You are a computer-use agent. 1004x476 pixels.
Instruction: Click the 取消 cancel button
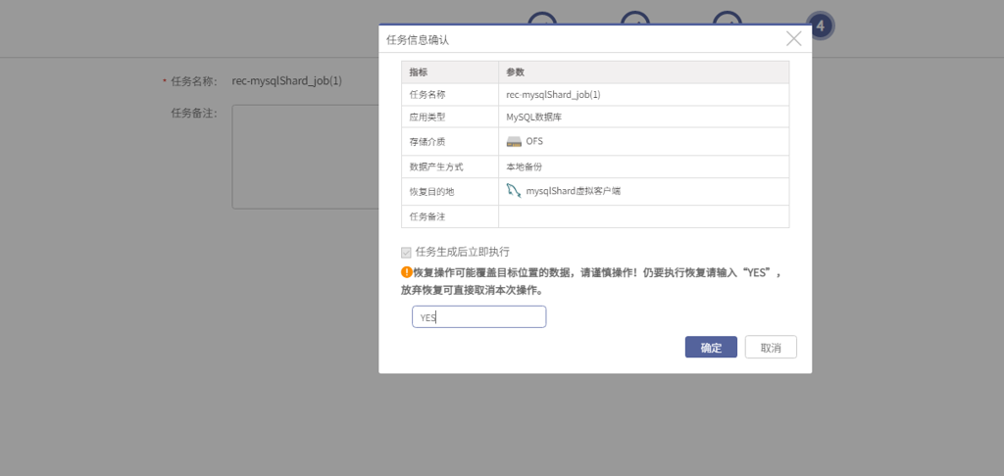[771, 348]
